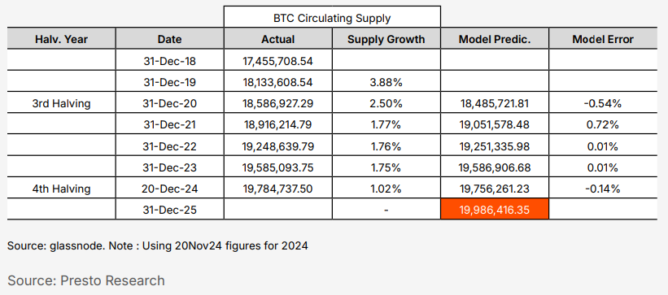Click the 3rd Halving row label
The image size is (668, 295).
coord(61,103)
